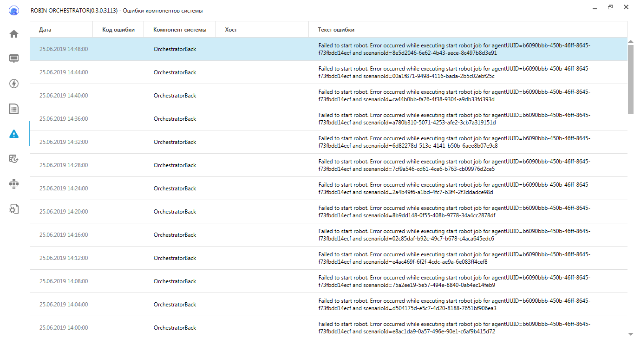The width and height of the screenshot is (634, 338).
Task: Select the date 25.06.2019 14:44:00
Action: 64,72
